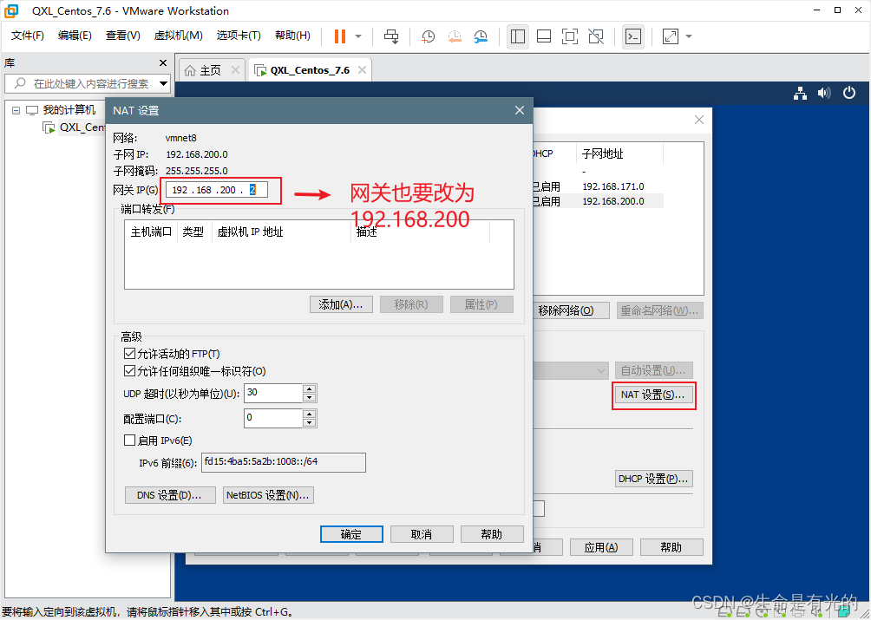Toggle the library sidebar view icon
Viewport: 871px width, 620px height.
[518, 36]
